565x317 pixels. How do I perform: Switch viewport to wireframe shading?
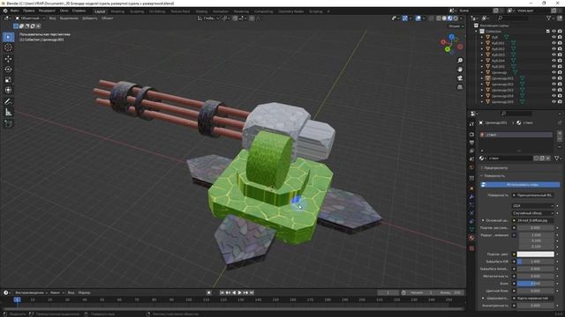(x=439, y=18)
